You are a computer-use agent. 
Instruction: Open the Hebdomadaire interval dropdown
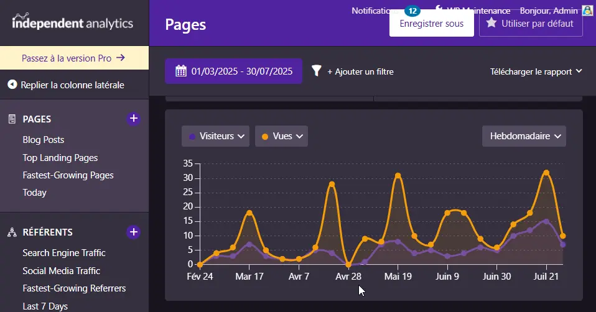[x=524, y=136]
